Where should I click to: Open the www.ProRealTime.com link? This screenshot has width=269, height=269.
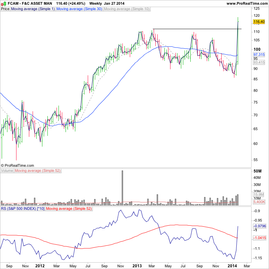247,3
